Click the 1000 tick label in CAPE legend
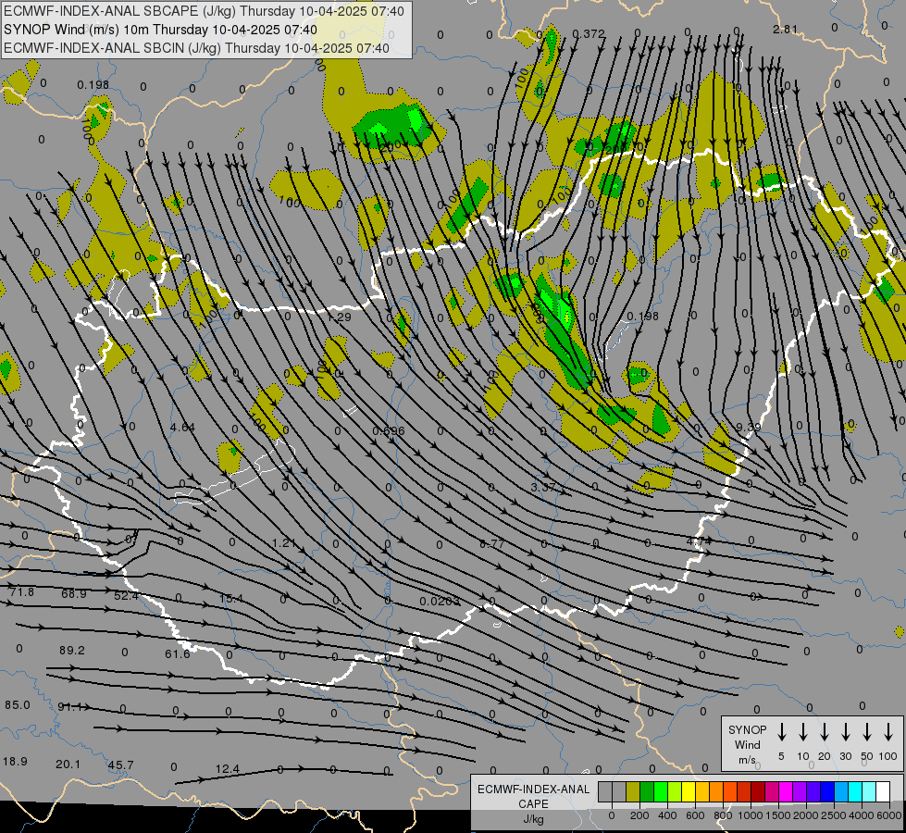 [x=750, y=815]
